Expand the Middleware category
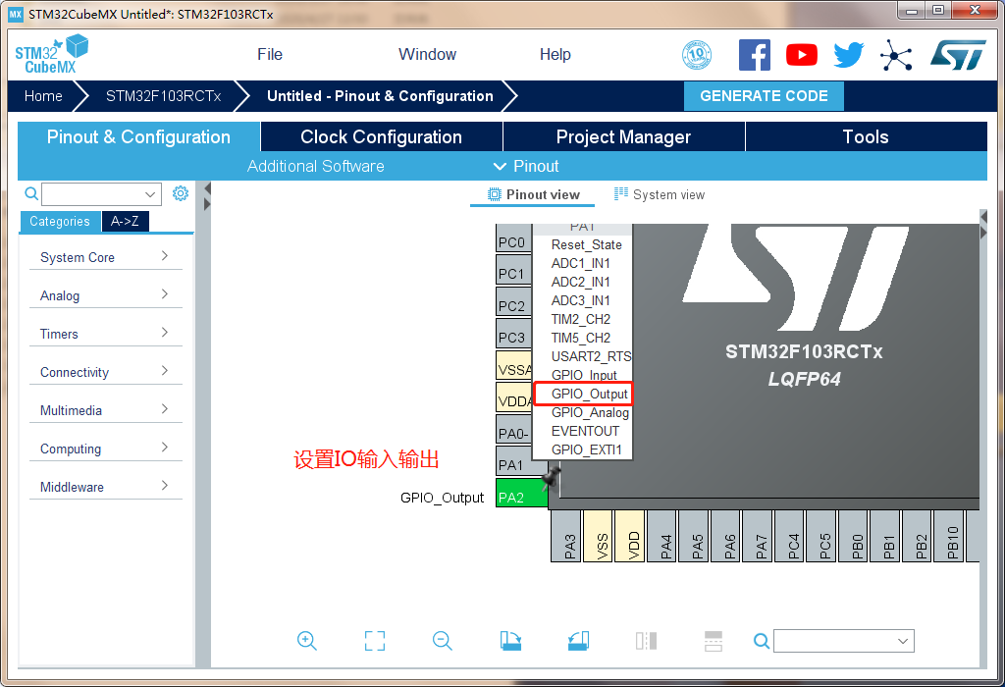 pyautogui.click(x=106, y=487)
